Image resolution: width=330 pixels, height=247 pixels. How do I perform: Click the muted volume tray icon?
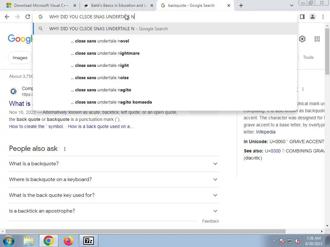tap(297, 241)
